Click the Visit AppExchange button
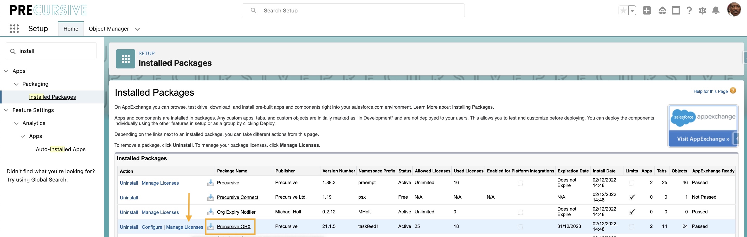 (x=703, y=139)
